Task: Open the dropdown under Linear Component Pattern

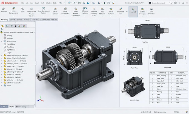Action: point(44,16)
